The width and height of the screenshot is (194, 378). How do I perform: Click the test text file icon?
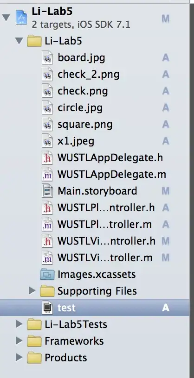(47, 308)
